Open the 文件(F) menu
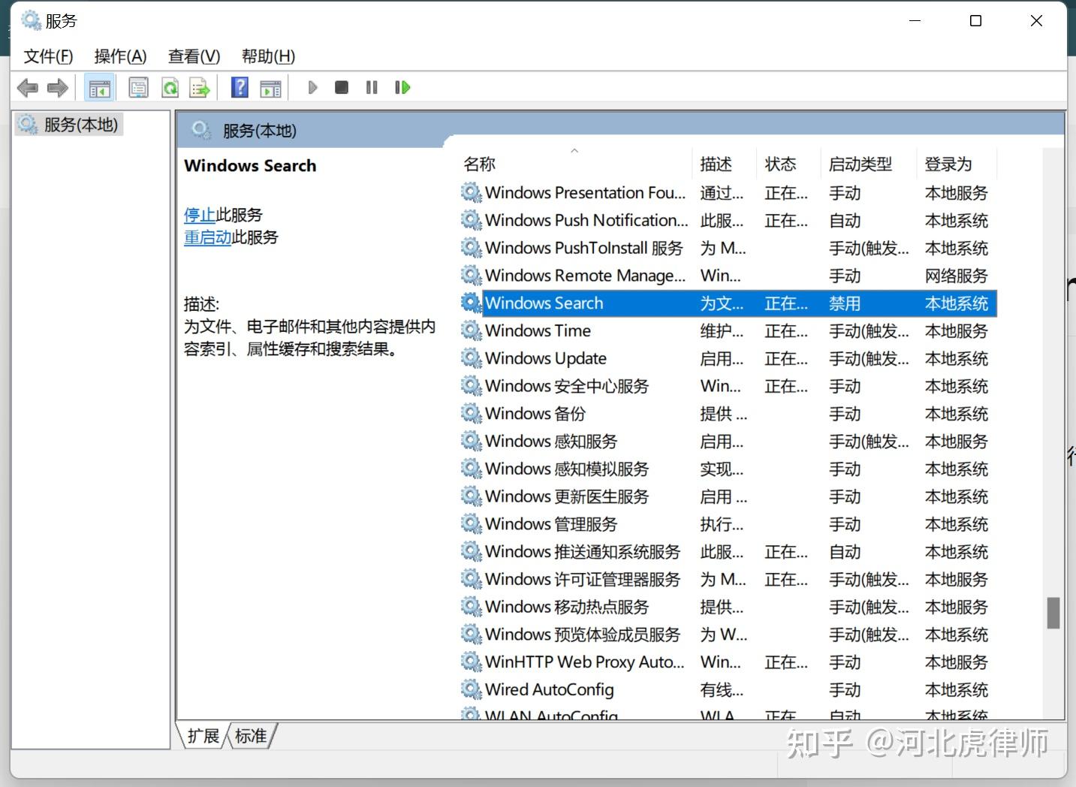The width and height of the screenshot is (1076, 787). coord(49,56)
